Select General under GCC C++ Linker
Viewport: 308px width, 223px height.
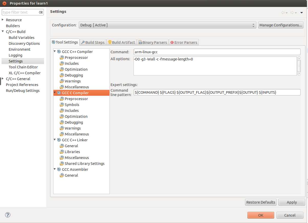tap(71, 146)
